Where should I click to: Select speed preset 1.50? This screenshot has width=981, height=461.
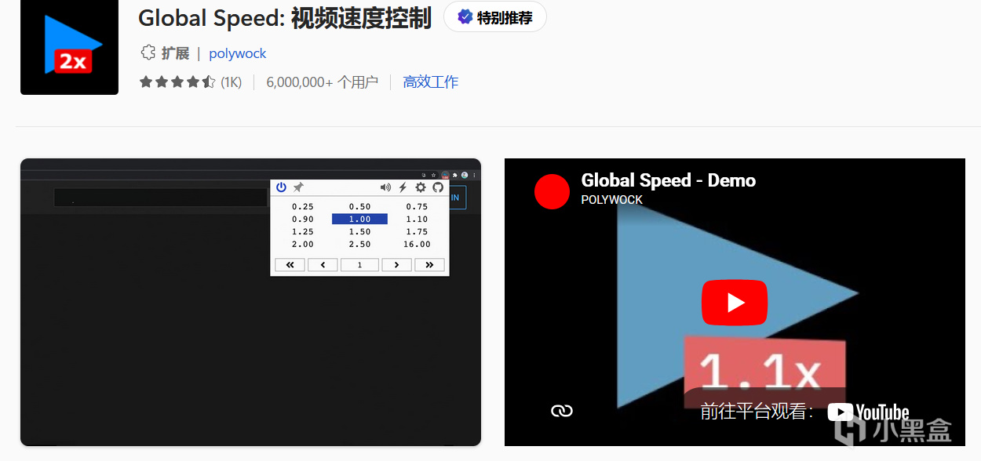(359, 232)
